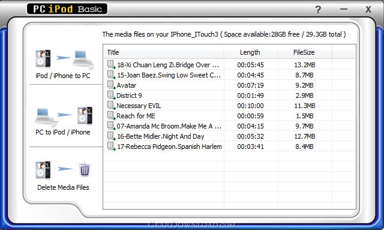Screen dimensions: 384x230
Task: Close the PC iPod Basic window
Action: (x=368, y=10)
